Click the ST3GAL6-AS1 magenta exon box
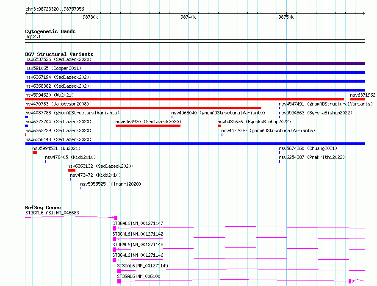The height and width of the screenshot is (286, 377). (x=116, y=218)
